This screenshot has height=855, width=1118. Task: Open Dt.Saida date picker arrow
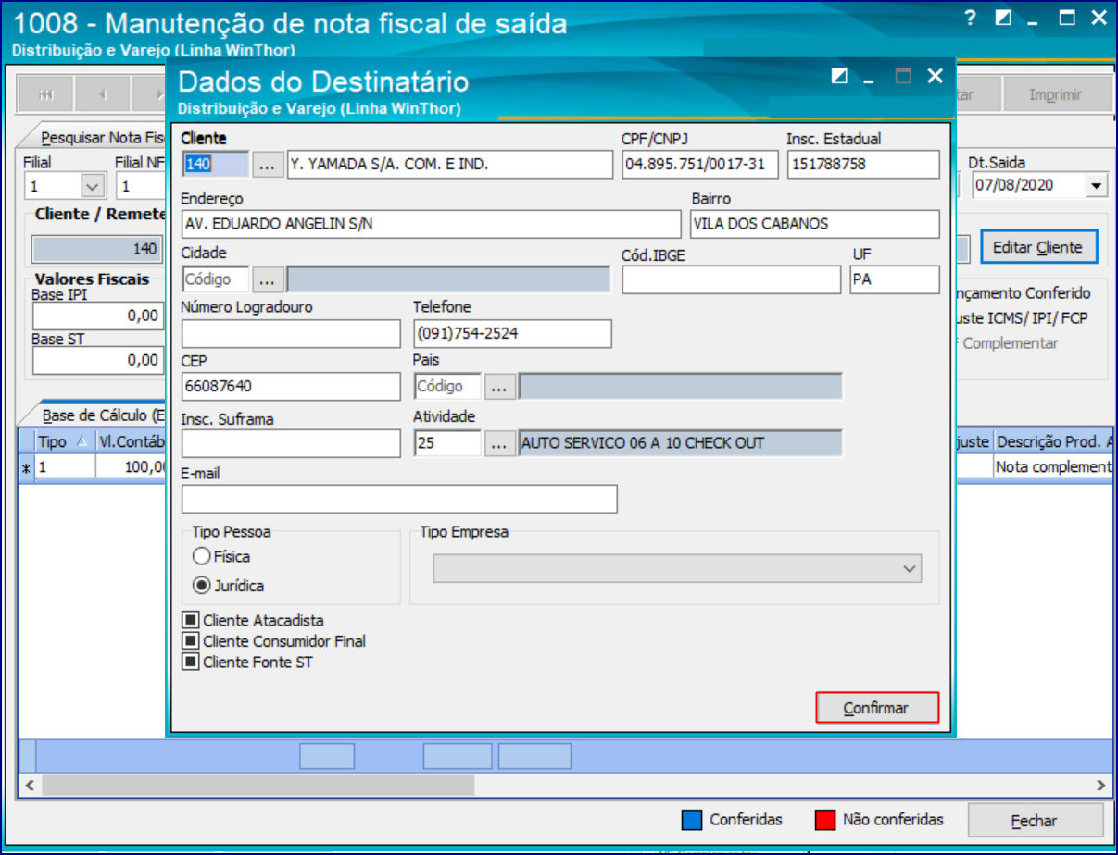[1097, 186]
